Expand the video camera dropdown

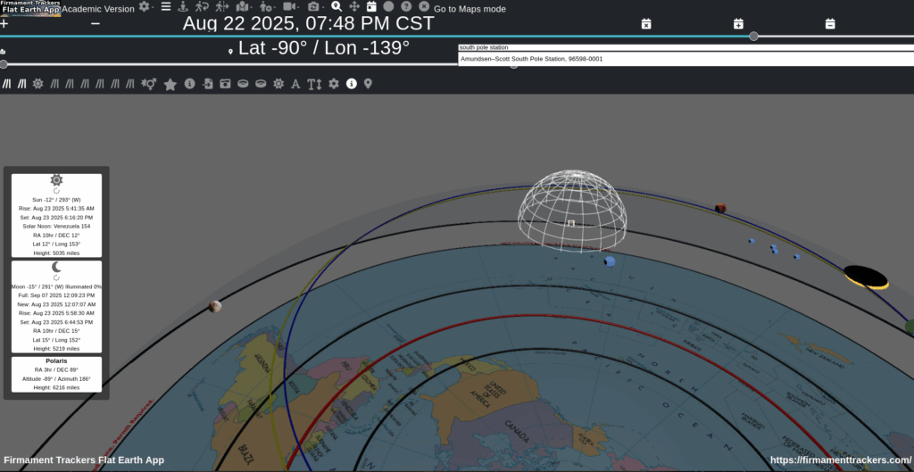tap(291, 6)
